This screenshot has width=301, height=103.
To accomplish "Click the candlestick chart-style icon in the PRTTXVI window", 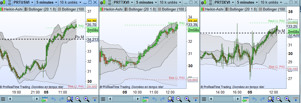I will tap(103, 2).
